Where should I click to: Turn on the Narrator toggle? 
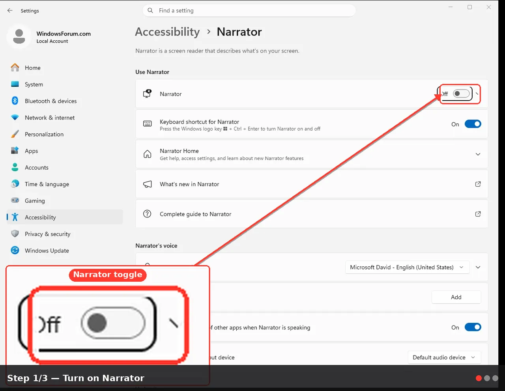(x=461, y=94)
